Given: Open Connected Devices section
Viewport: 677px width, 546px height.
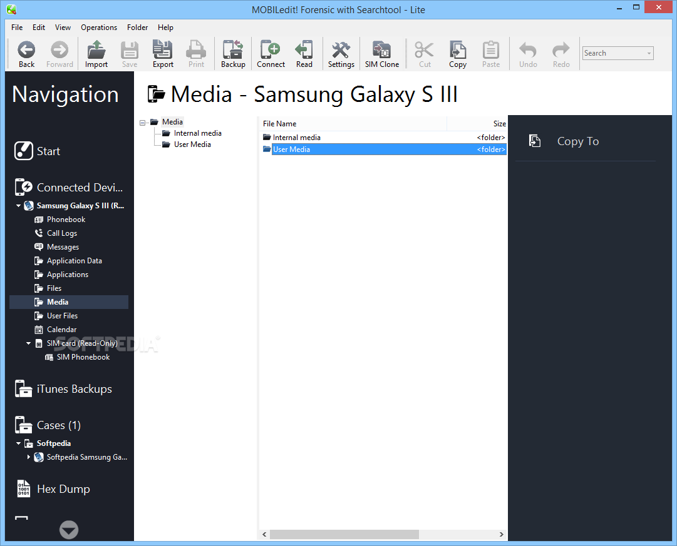Looking at the screenshot, I should 69,187.
